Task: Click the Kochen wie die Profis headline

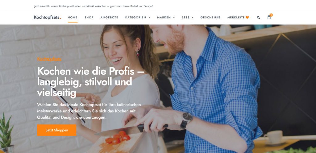Action: click(91, 82)
